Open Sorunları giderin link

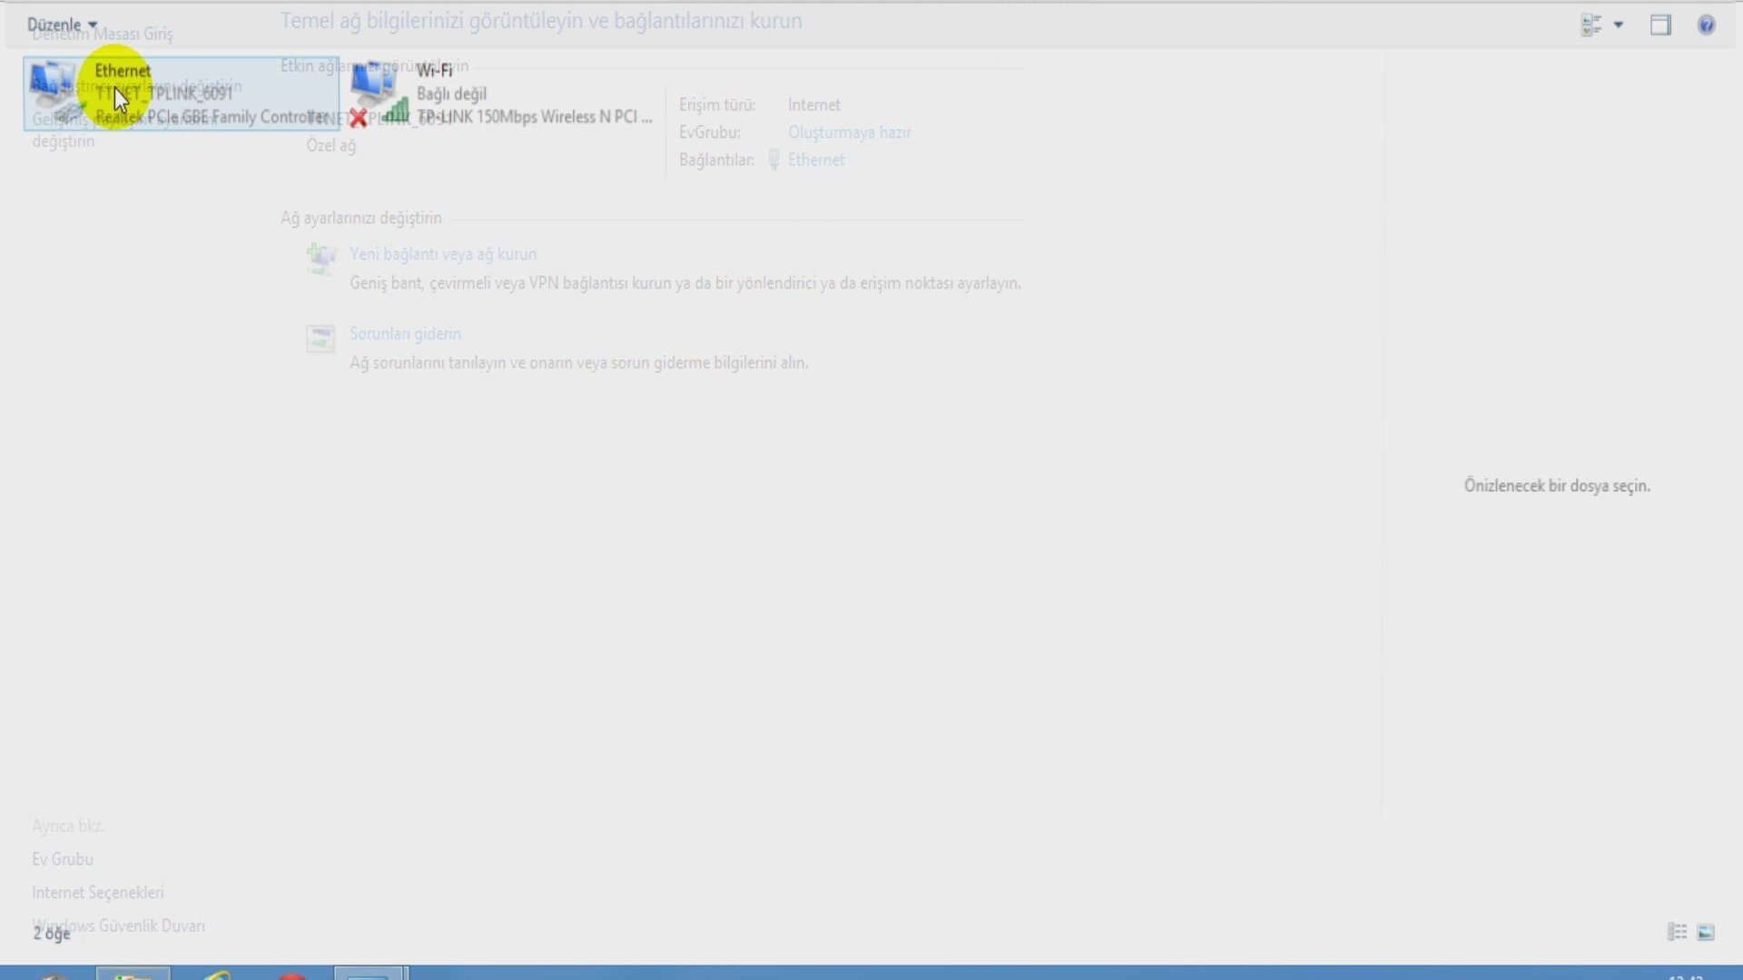405,334
